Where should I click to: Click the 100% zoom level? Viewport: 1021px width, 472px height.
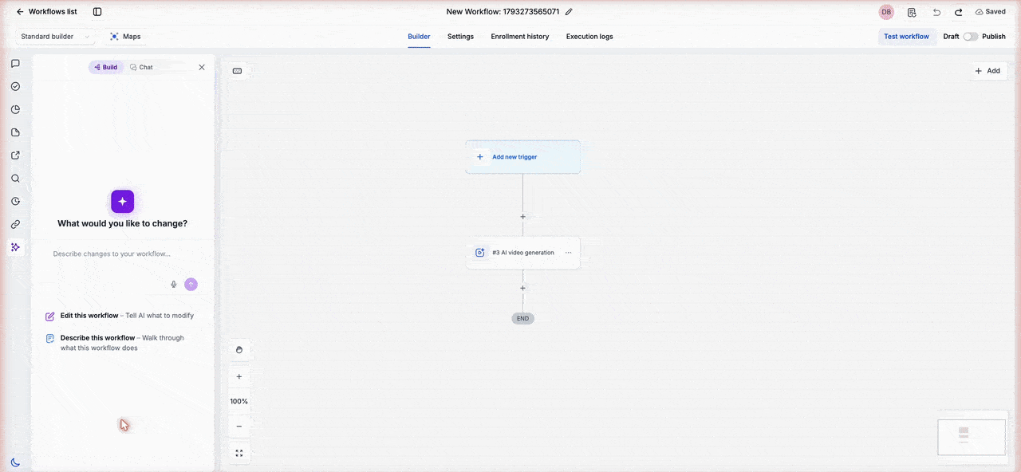click(x=239, y=402)
